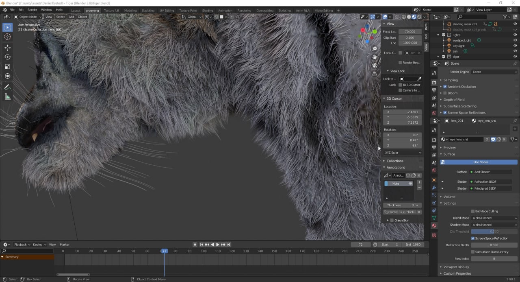Select the Measure ruler tool

[x=7, y=96]
